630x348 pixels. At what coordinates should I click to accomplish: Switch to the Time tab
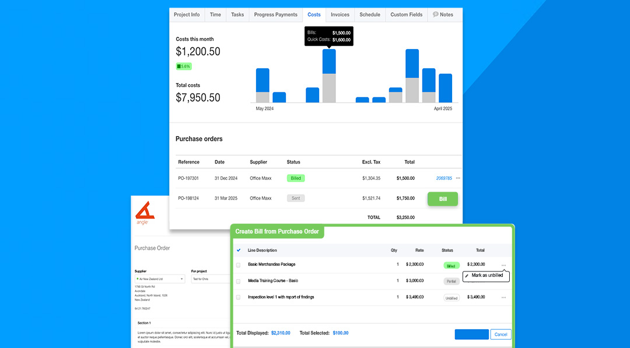(x=215, y=15)
